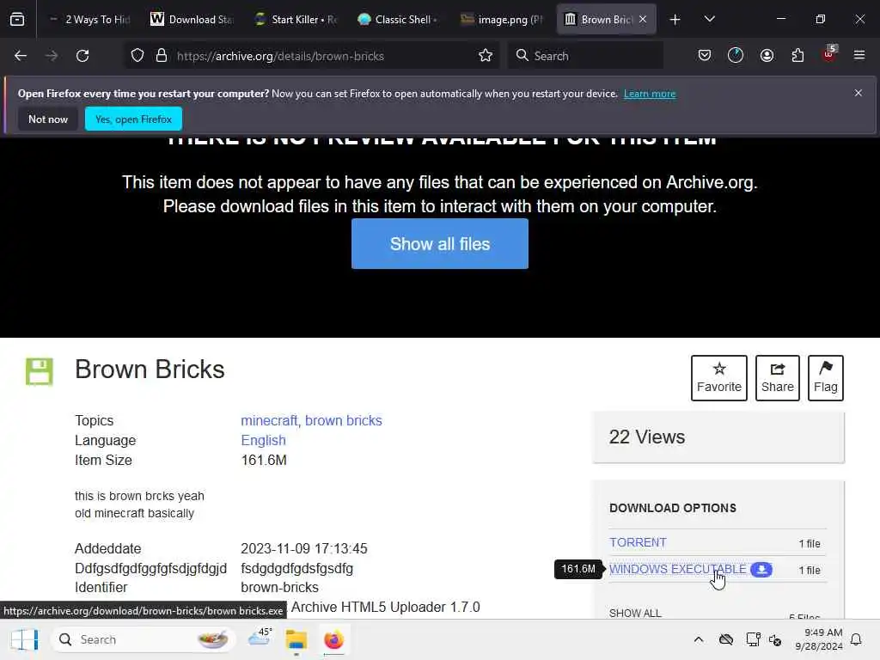This screenshot has width=880, height=660.
Task: Switch to Classic Shell tab
Action: click(x=399, y=20)
